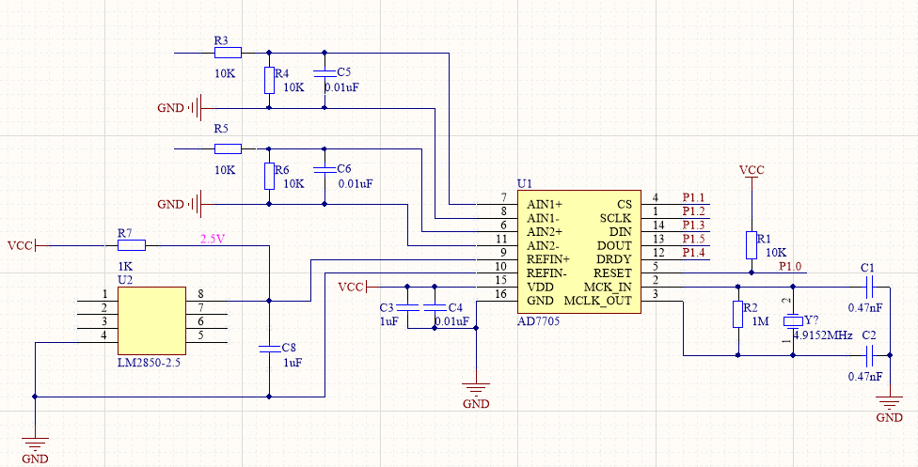This screenshot has height=467, width=918.
Task: Click U2 pin number 8
Action: pyautogui.click(x=200, y=294)
